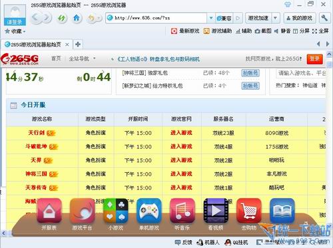333x248 pixels.
Task: Open 我的游戏 button
Action: 300,18
